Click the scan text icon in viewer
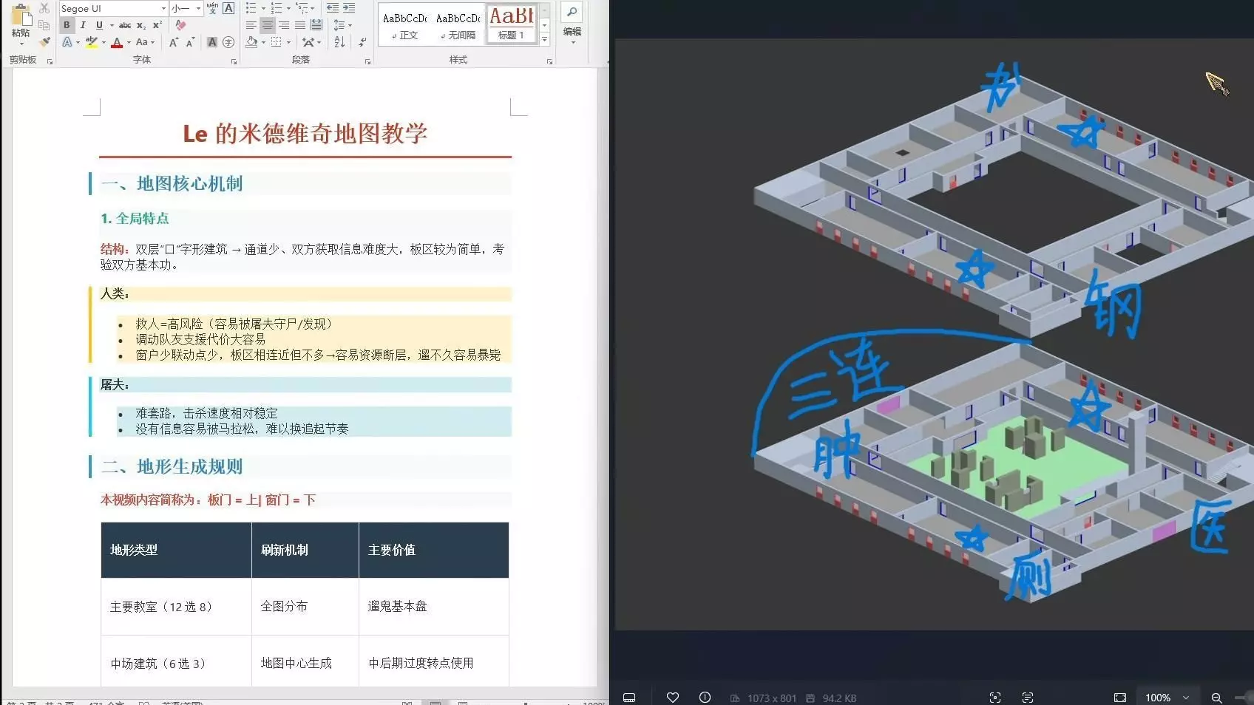1254x705 pixels. point(1028,698)
